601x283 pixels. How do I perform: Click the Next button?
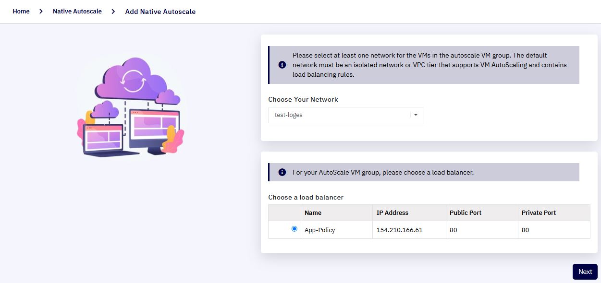pyautogui.click(x=585, y=271)
